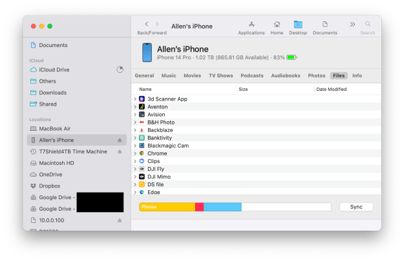This screenshot has width=404, height=261.
Task: Click the Backblaze app icon
Action: click(x=142, y=130)
